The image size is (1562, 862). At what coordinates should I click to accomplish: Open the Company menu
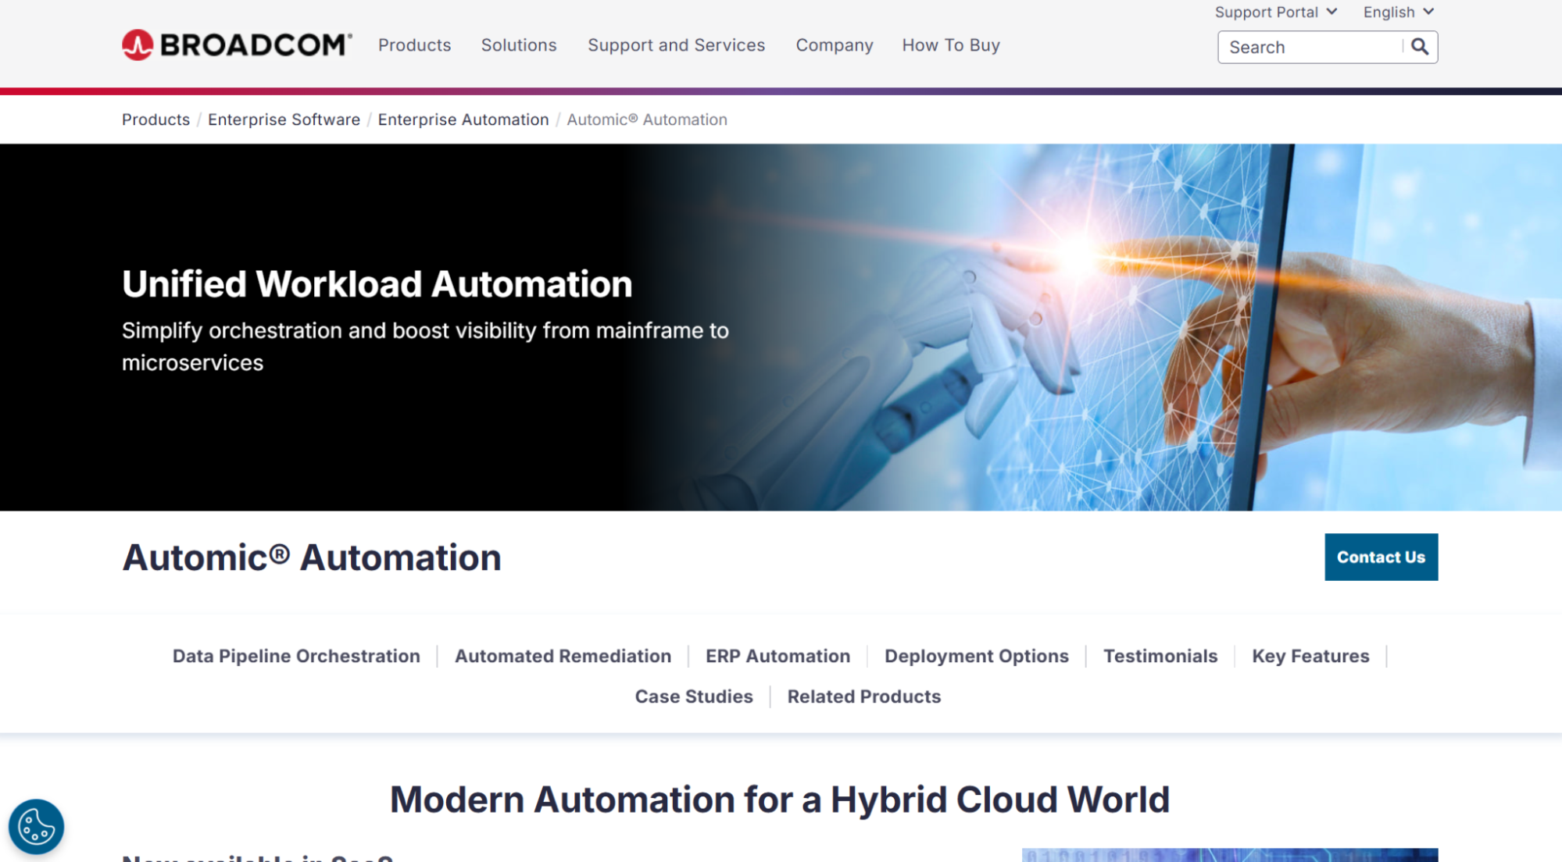click(834, 45)
